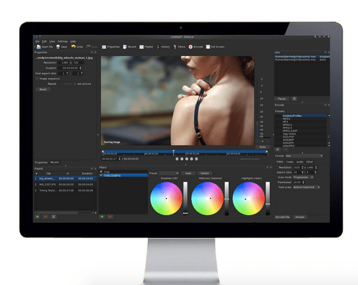
Task: Open the Edit menu
Action: tap(45, 41)
